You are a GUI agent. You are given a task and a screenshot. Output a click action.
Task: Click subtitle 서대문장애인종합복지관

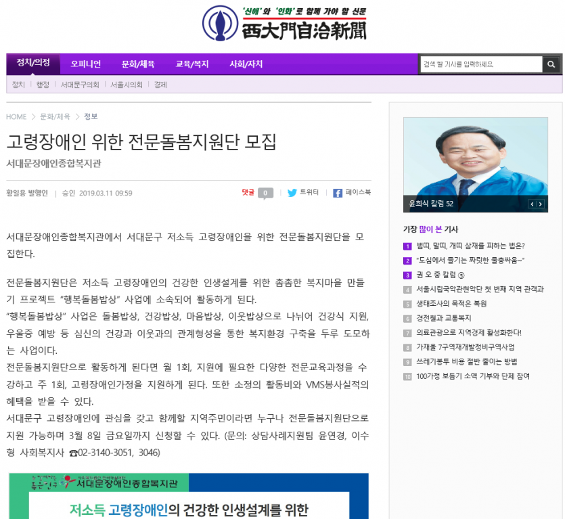(53, 164)
